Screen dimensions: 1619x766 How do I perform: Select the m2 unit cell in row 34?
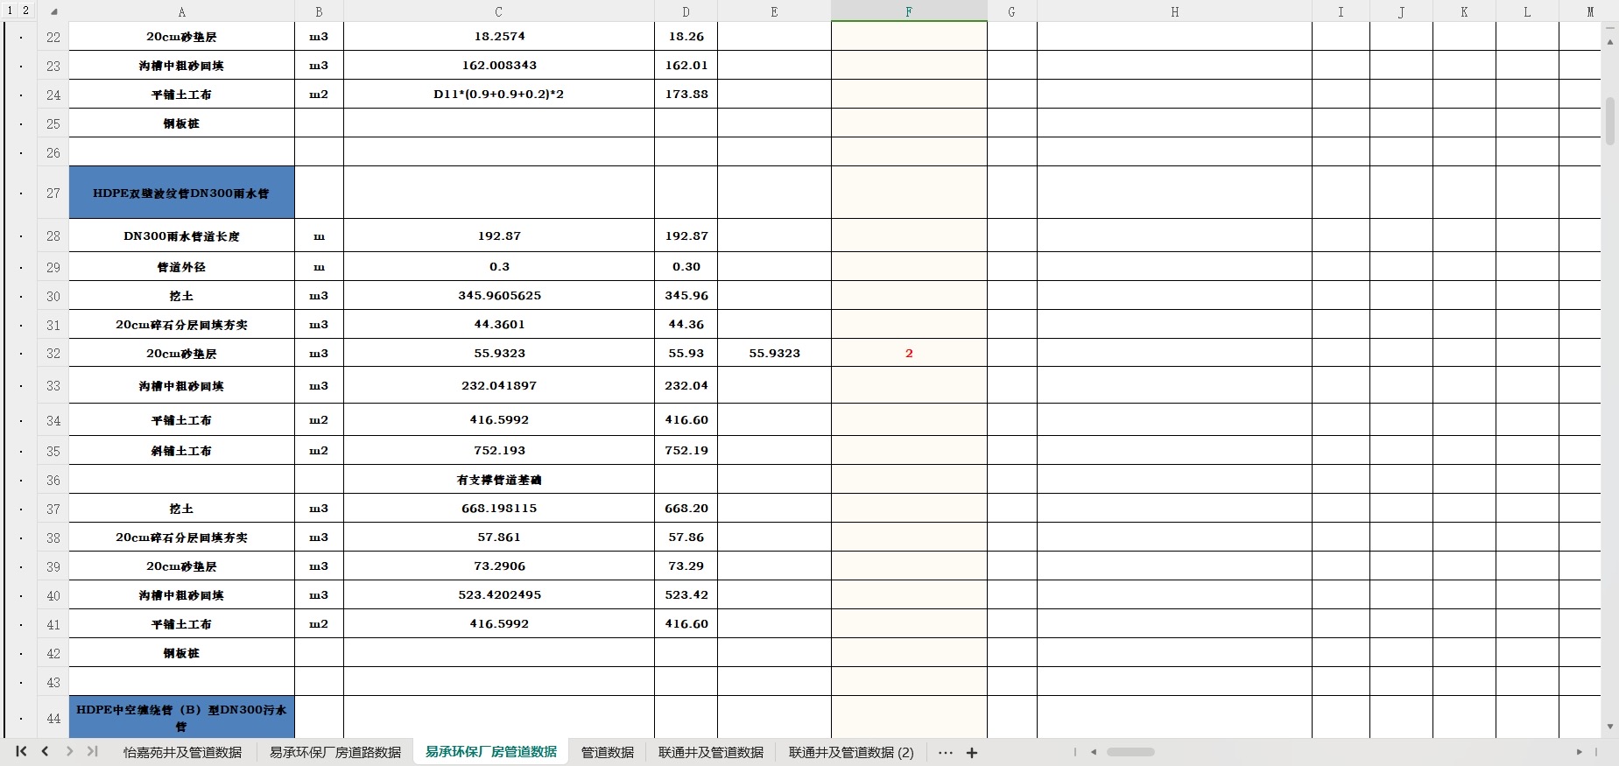tap(319, 420)
